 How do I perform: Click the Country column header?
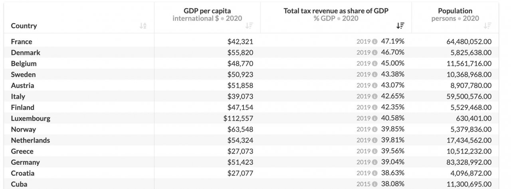(24, 26)
